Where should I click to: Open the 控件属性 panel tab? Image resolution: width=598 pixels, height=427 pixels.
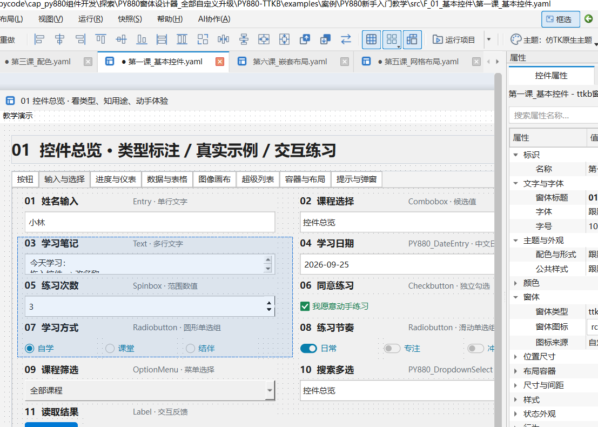click(551, 76)
